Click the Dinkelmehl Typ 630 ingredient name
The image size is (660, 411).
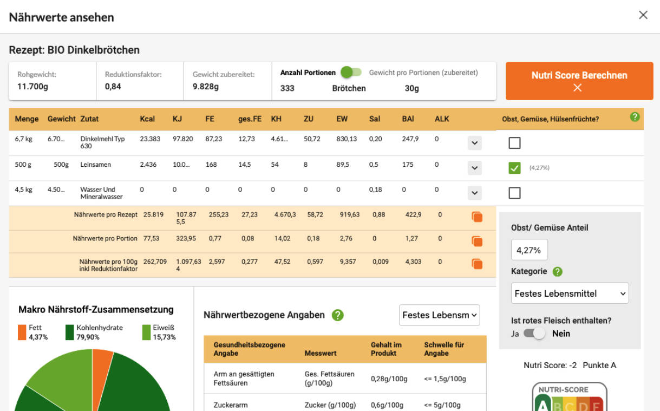(102, 142)
